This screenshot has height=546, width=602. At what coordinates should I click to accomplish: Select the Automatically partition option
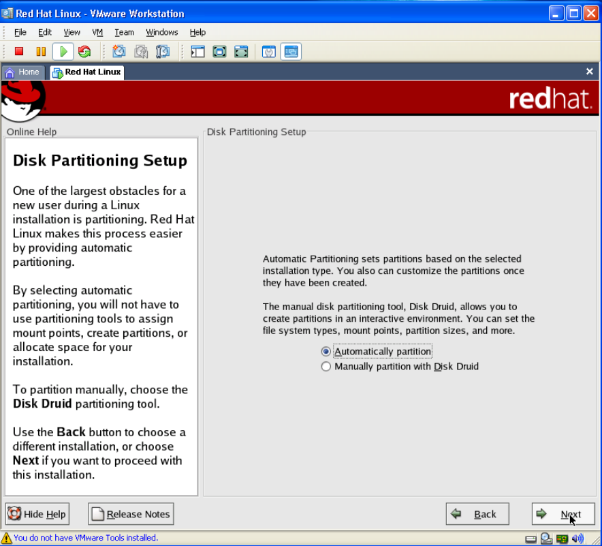326,352
